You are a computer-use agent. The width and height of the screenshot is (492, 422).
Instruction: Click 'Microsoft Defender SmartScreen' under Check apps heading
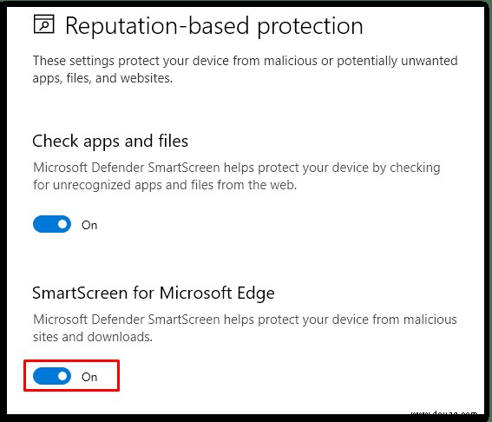tap(127, 168)
